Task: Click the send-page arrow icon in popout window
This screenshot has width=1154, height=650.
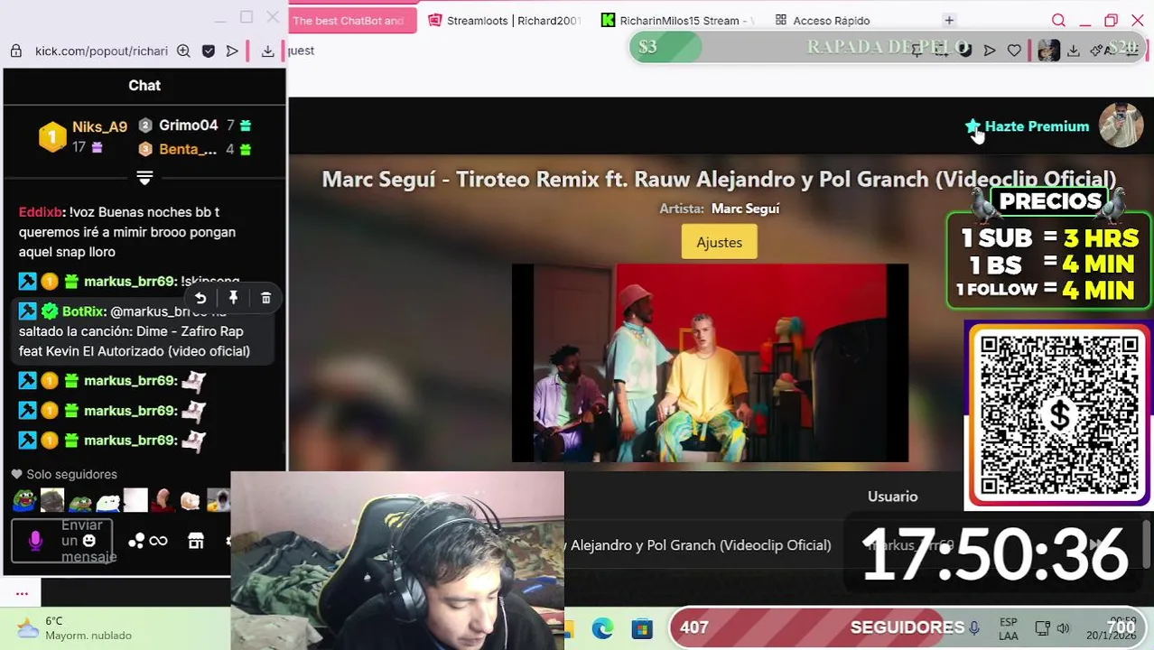Action: [232, 51]
